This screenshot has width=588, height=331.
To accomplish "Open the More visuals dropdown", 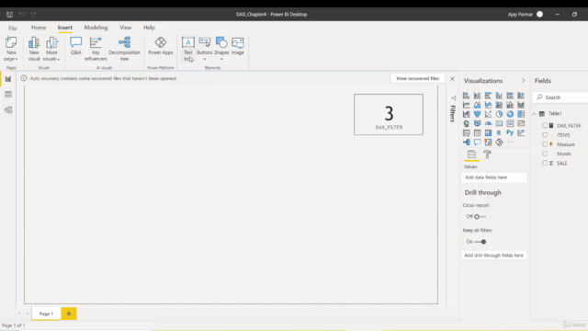I will (51, 59).
